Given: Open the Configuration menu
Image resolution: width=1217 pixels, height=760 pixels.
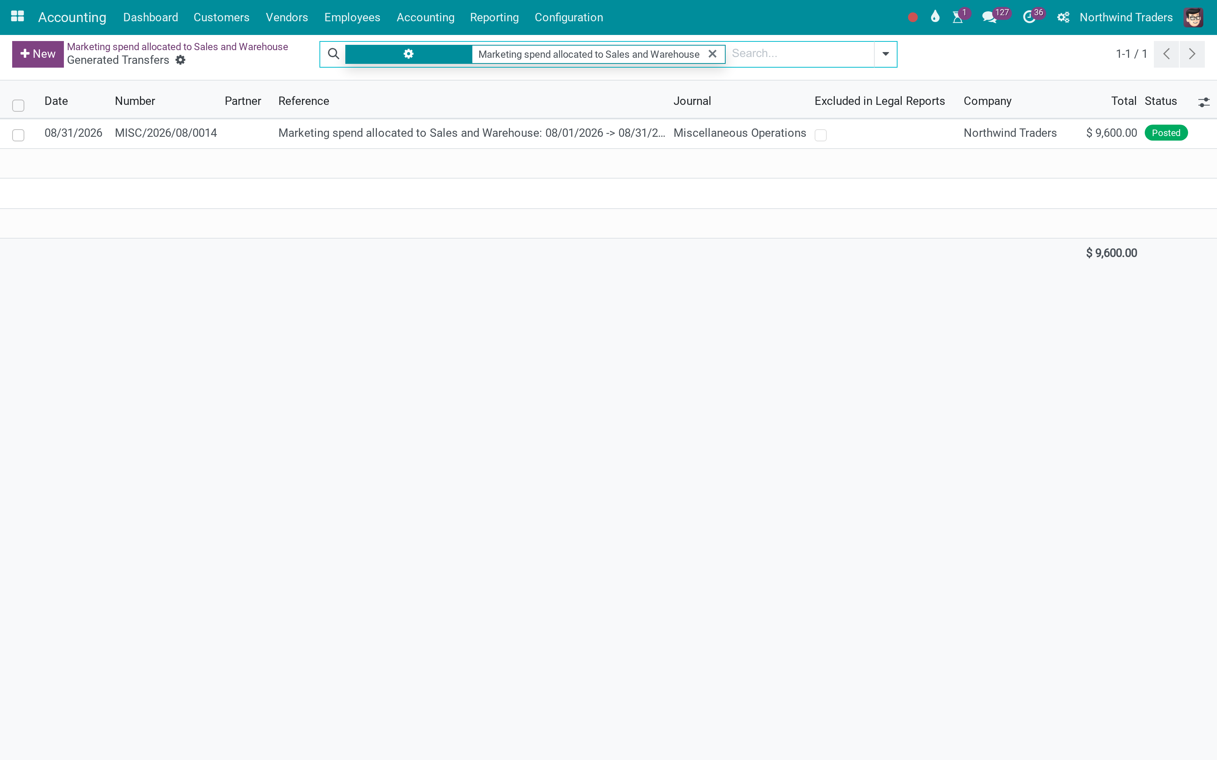Looking at the screenshot, I should (569, 17).
